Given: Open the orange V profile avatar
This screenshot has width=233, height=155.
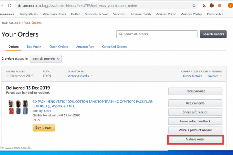Looking at the screenshot, I should click(230, 6).
